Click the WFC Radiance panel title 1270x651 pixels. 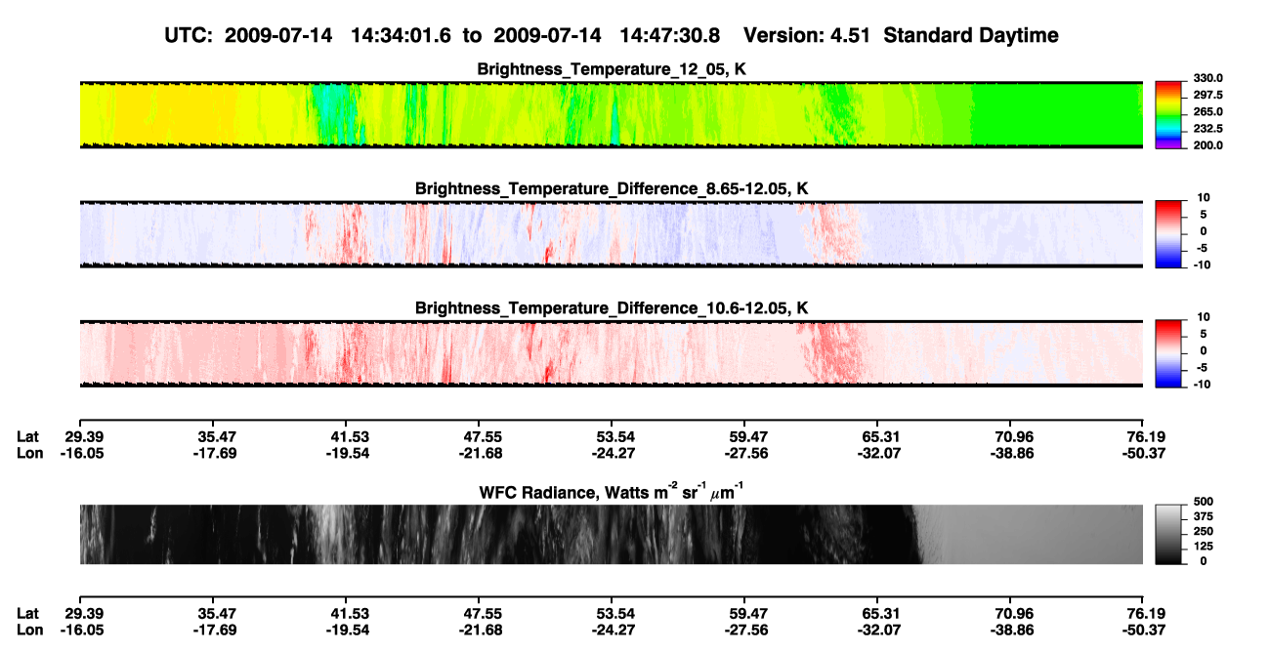(612, 491)
